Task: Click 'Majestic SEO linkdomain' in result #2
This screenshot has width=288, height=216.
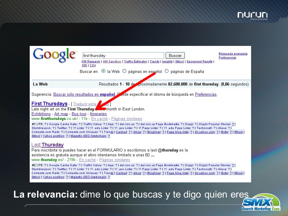Action: (x=88, y=177)
